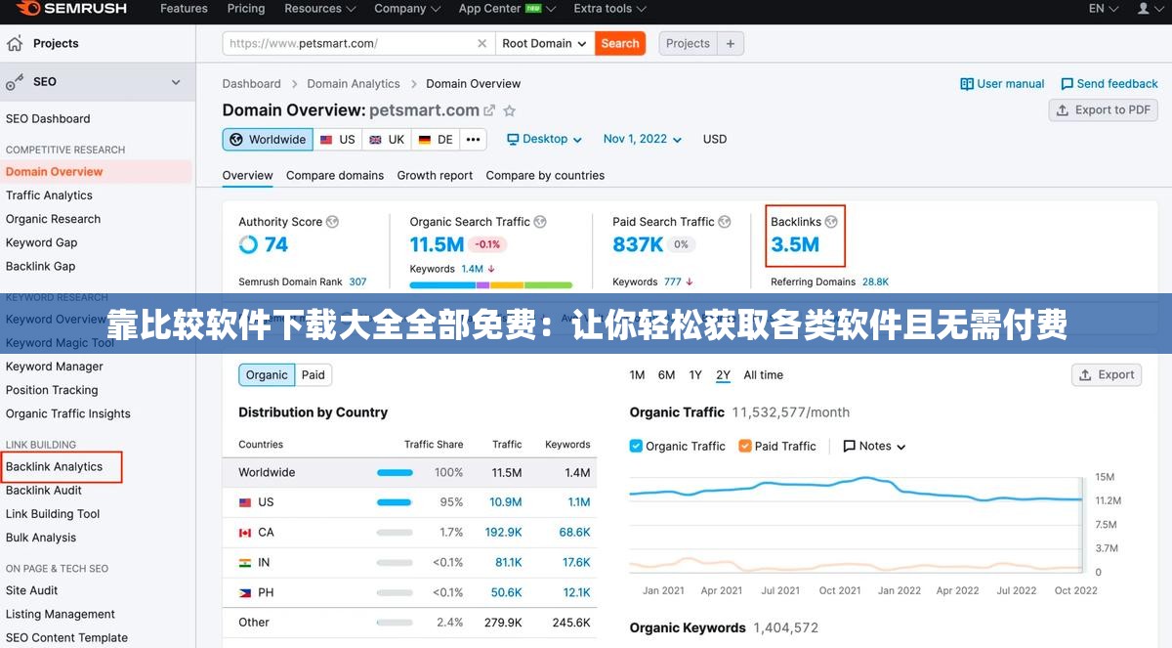Open Dashboard breadcrumb link

[251, 84]
